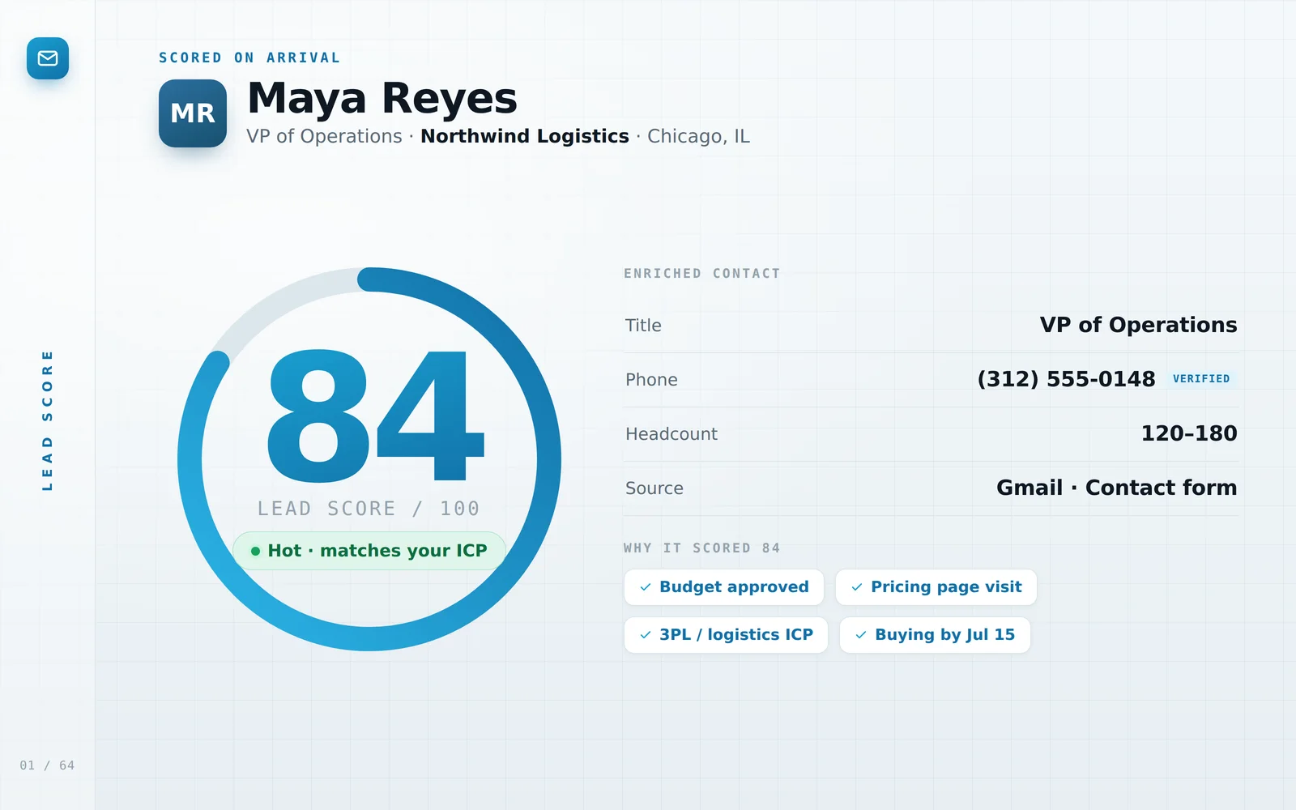Click the VP of Operations title value

tap(1138, 325)
